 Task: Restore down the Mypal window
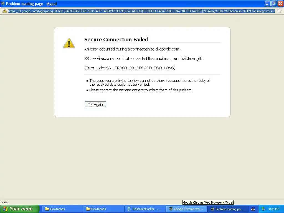[274, 3]
